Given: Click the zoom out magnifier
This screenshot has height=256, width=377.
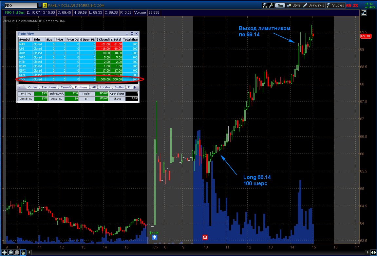Looking at the screenshot, I should click(x=17, y=252).
